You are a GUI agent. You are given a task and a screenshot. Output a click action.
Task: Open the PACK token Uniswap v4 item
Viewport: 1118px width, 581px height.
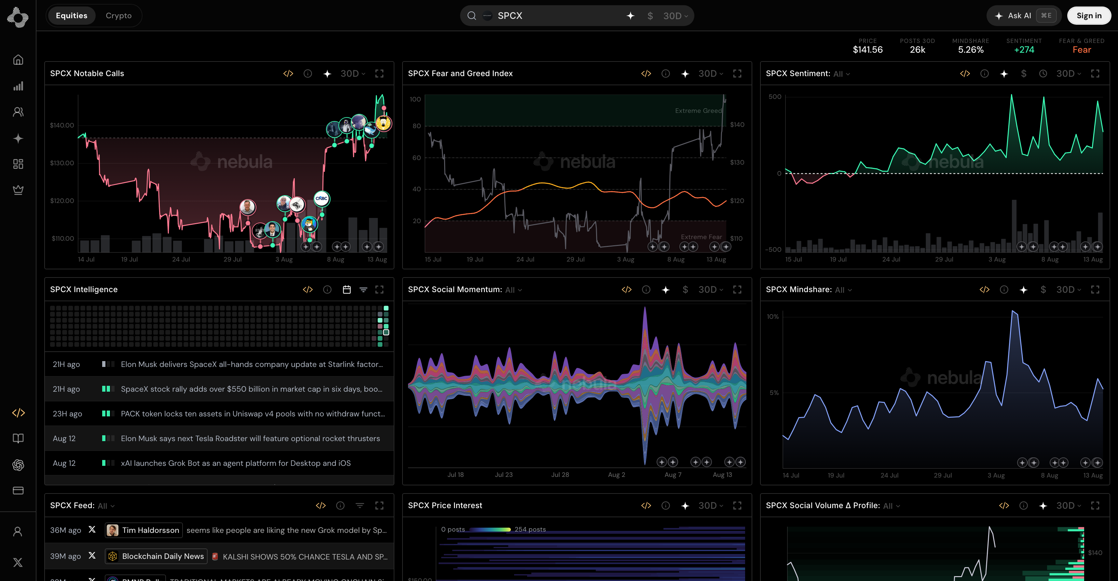pos(219,413)
